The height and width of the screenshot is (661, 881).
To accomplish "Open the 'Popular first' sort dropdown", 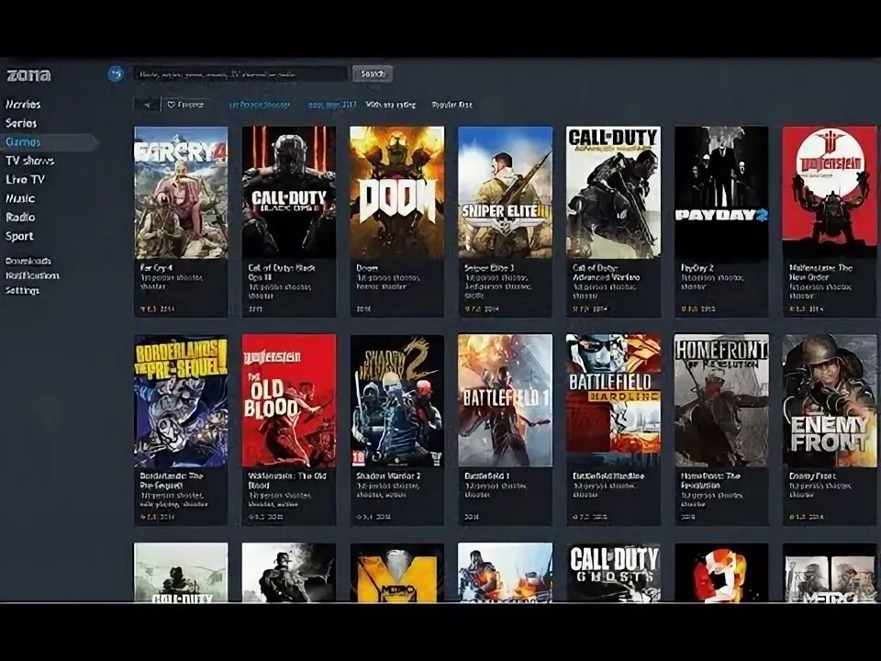I will click(452, 105).
